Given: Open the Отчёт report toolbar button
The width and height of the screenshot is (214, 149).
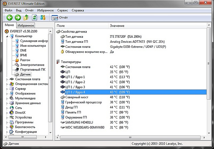Looking at the screenshot, I should pyautogui.click(x=60, y=18).
